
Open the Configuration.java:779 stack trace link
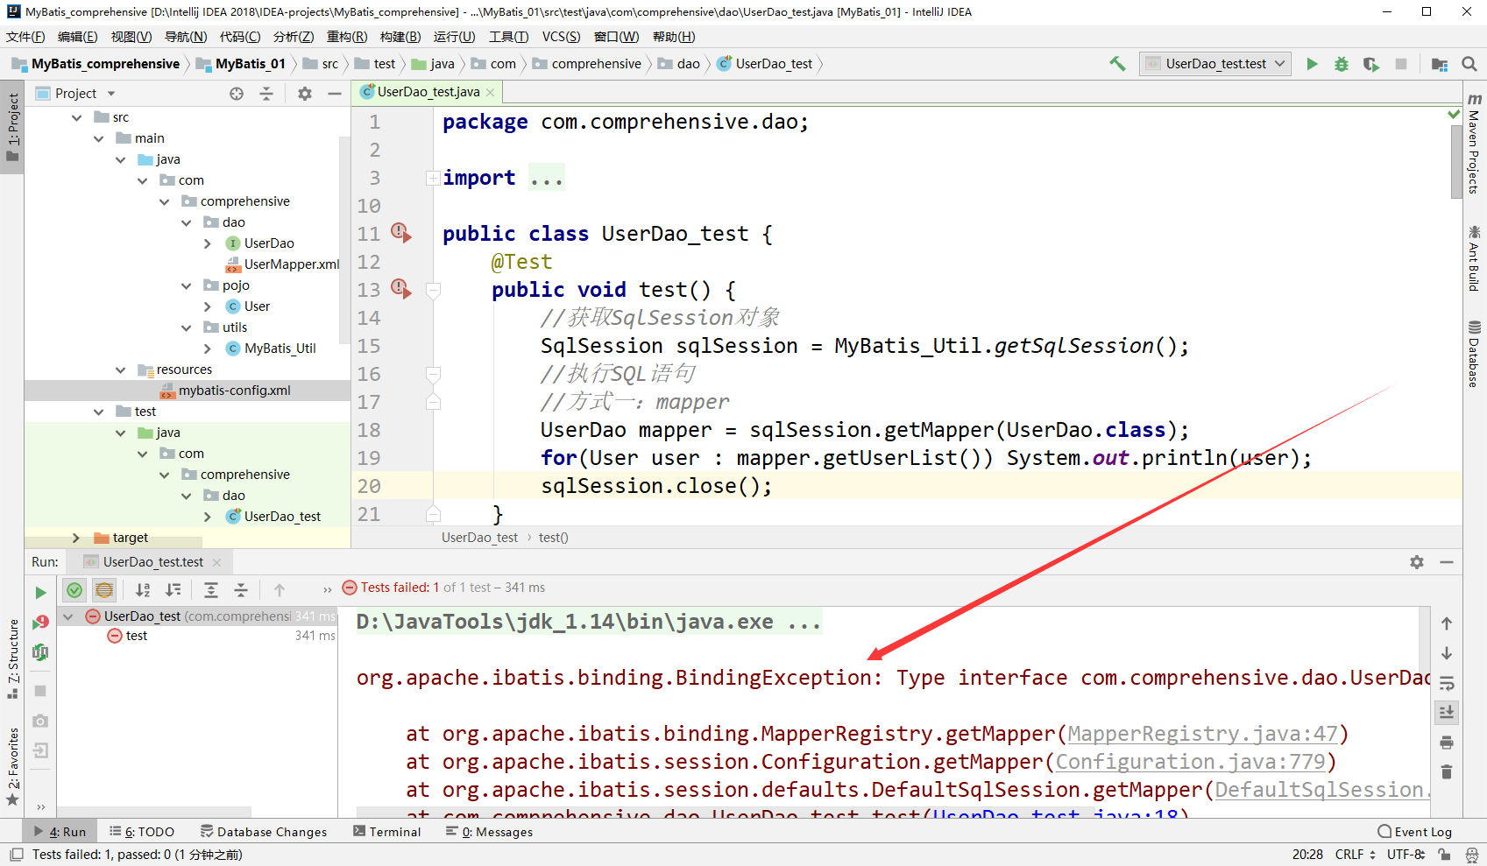pos(1191,762)
